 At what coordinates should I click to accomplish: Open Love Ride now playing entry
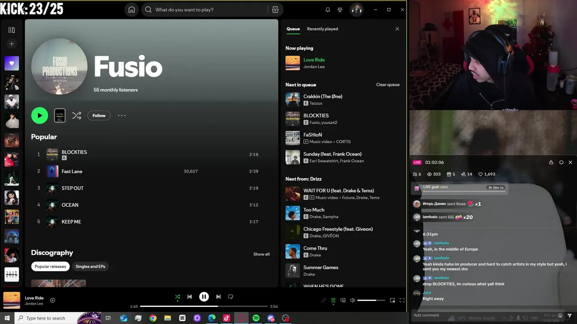click(x=343, y=63)
